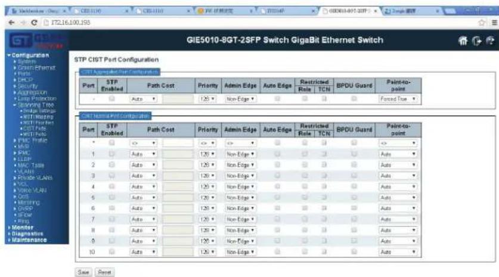This screenshot has width=499, height=277.
Task: Open Voice VLAN in sidebar
Action: click(x=32, y=190)
